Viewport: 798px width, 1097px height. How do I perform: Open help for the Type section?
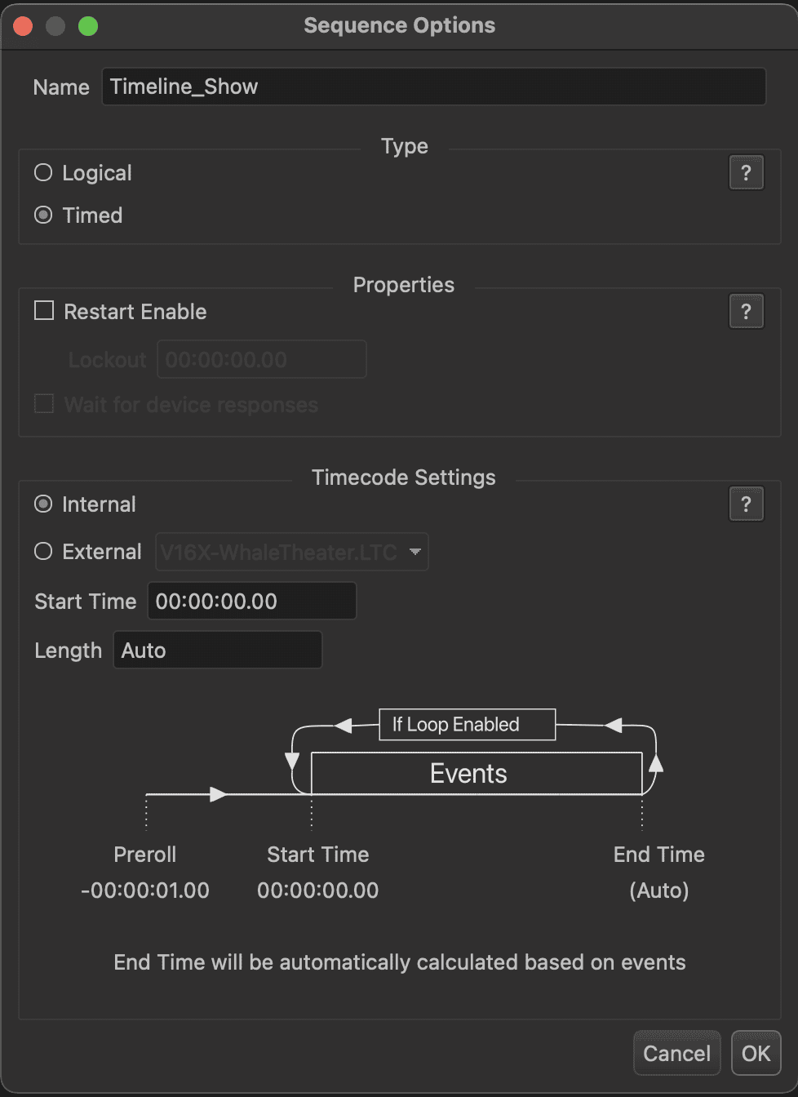pyautogui.click(x=746, y=173)
